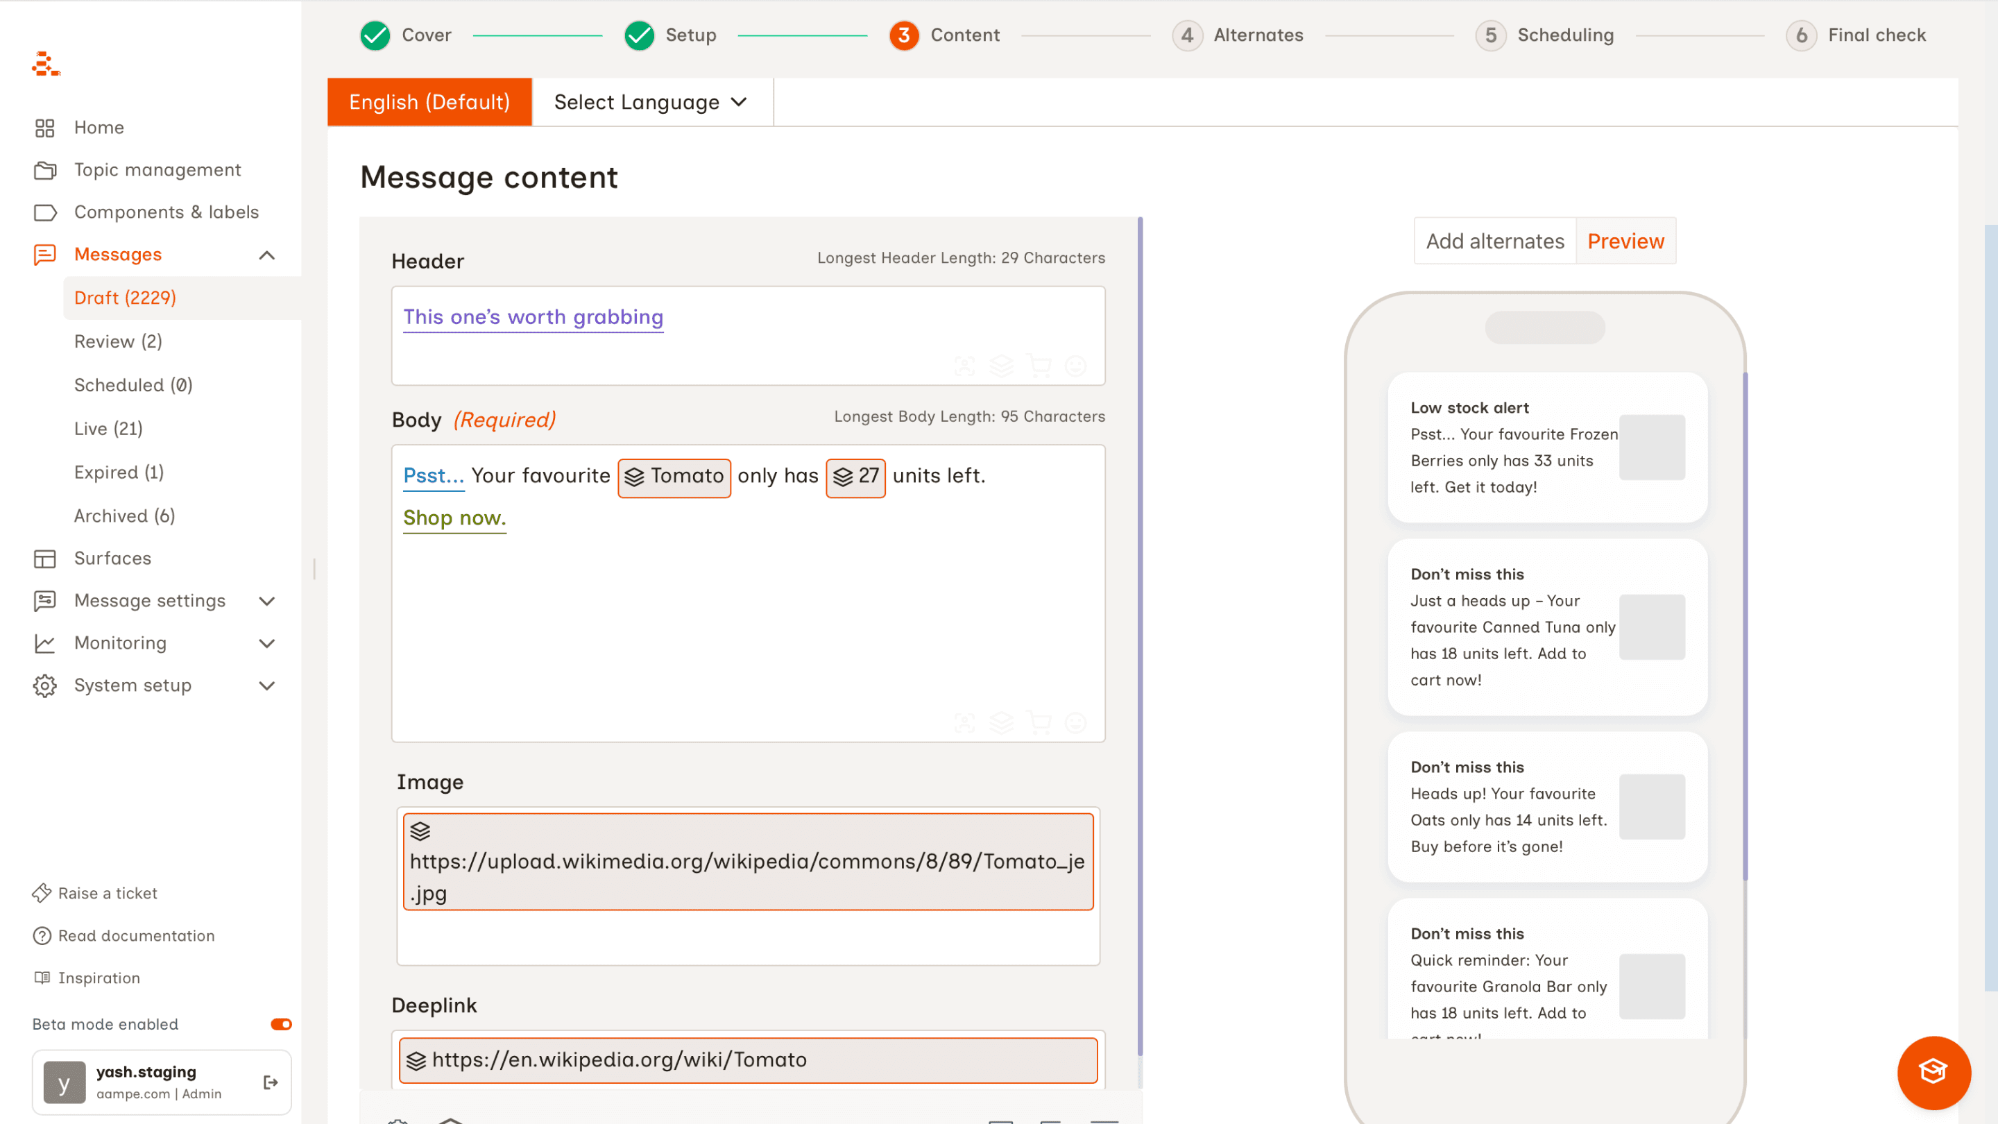1998x1124 pixels.
Task: Collapse the Messages section
Action: [267, 255]
